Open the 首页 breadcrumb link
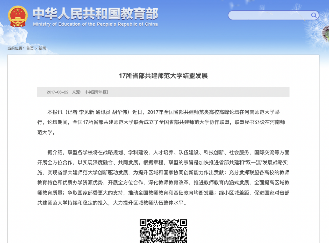 point(30,48)
